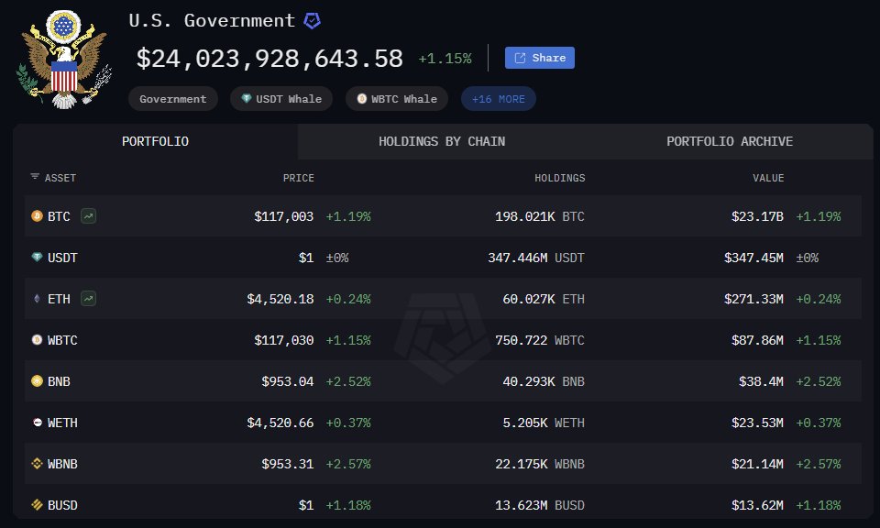The height and width of the screenshot is (528, 880).
Task: Sort by the HOLDINGS column header
Action: [559, 178]
